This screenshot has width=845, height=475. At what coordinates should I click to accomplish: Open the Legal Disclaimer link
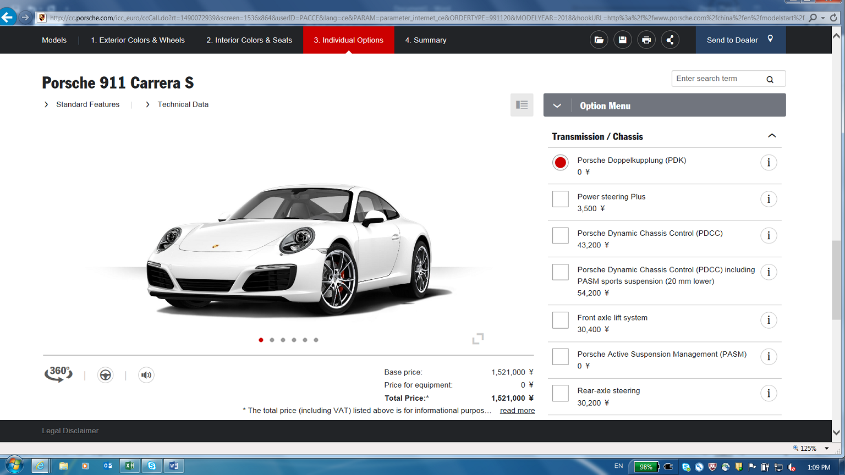tap(70, 431)
